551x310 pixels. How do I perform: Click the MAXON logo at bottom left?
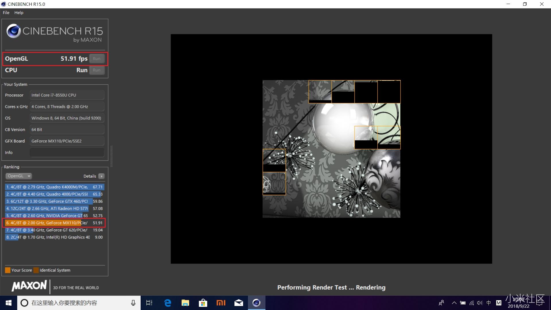(x=29, y=286)
